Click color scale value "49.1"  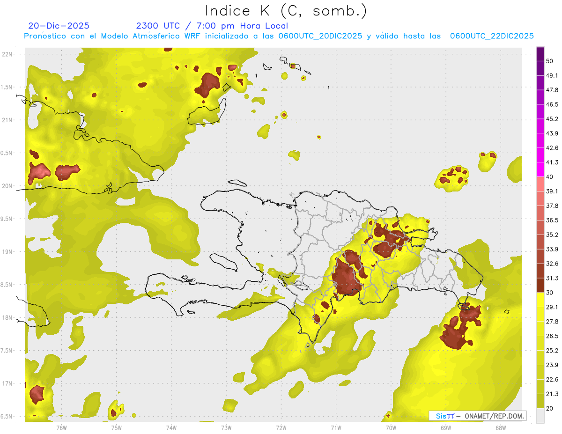coord(552,75)
